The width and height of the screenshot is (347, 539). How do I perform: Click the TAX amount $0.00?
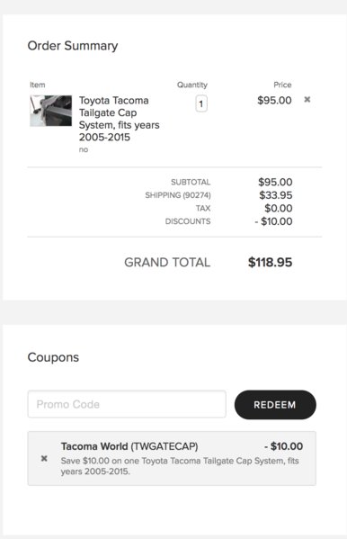click(x=279, y=209)
